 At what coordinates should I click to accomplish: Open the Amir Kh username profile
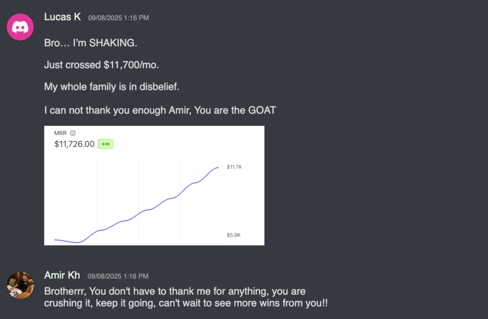[62, 275]
